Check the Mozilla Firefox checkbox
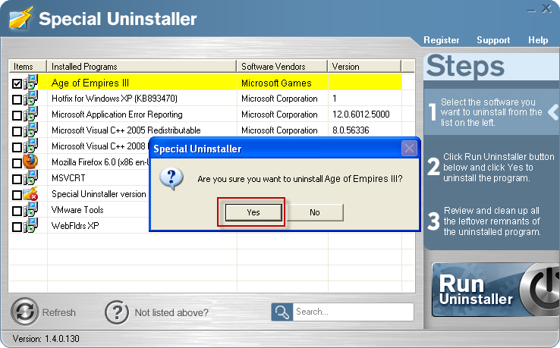This screenshot has width=560, height=348. [17, 163]
